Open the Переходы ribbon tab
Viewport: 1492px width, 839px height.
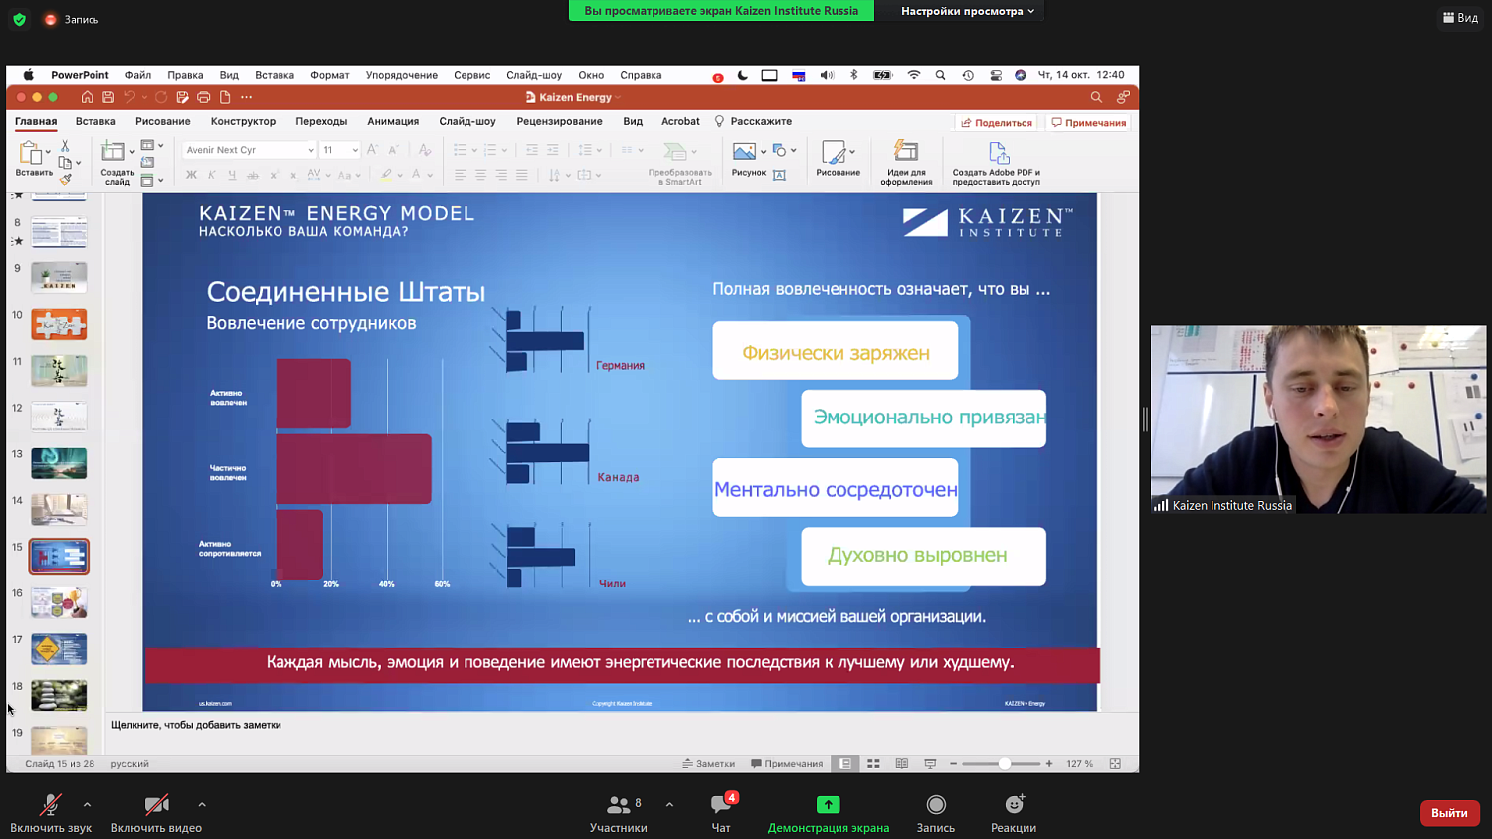click(321, 121)
